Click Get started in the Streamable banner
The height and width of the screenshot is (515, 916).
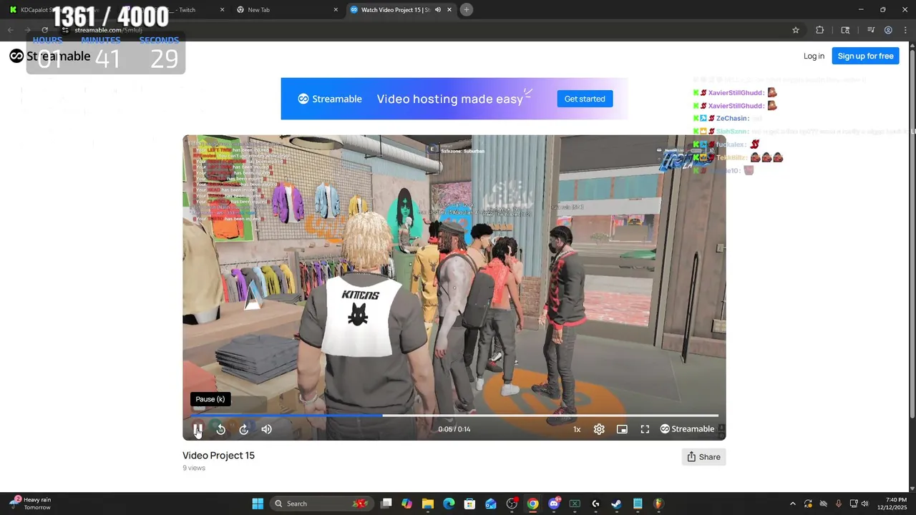click(x=585, y=99)
